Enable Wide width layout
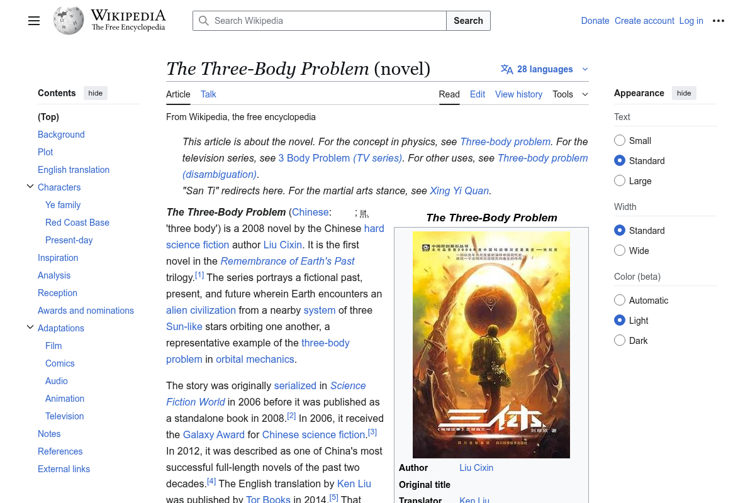755x503 pixels. (x=620, y=250)
